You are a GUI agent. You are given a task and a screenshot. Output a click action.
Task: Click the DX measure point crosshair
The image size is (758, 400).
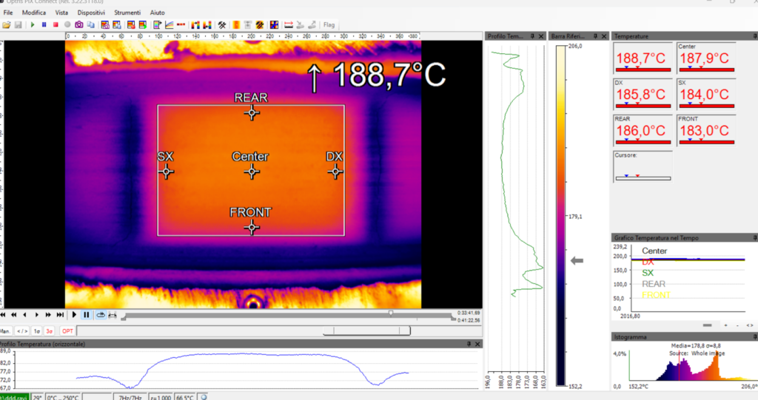point(335,172)
